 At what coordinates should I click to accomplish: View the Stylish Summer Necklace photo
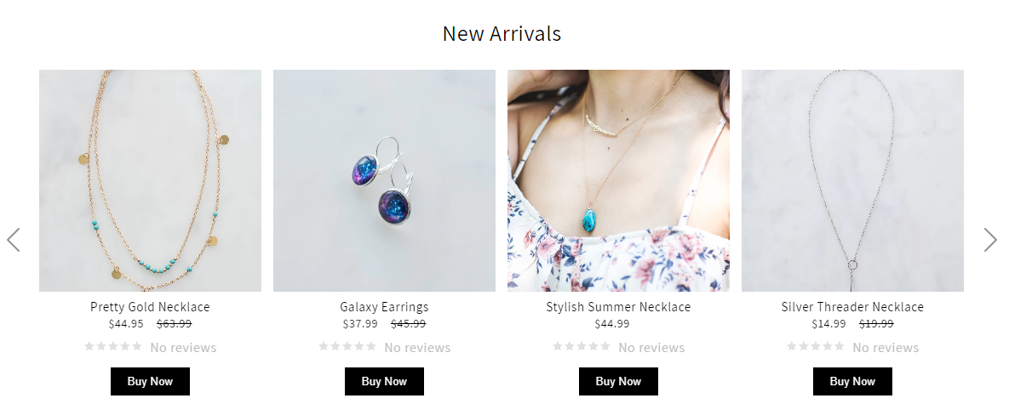[x=618, y=180]
